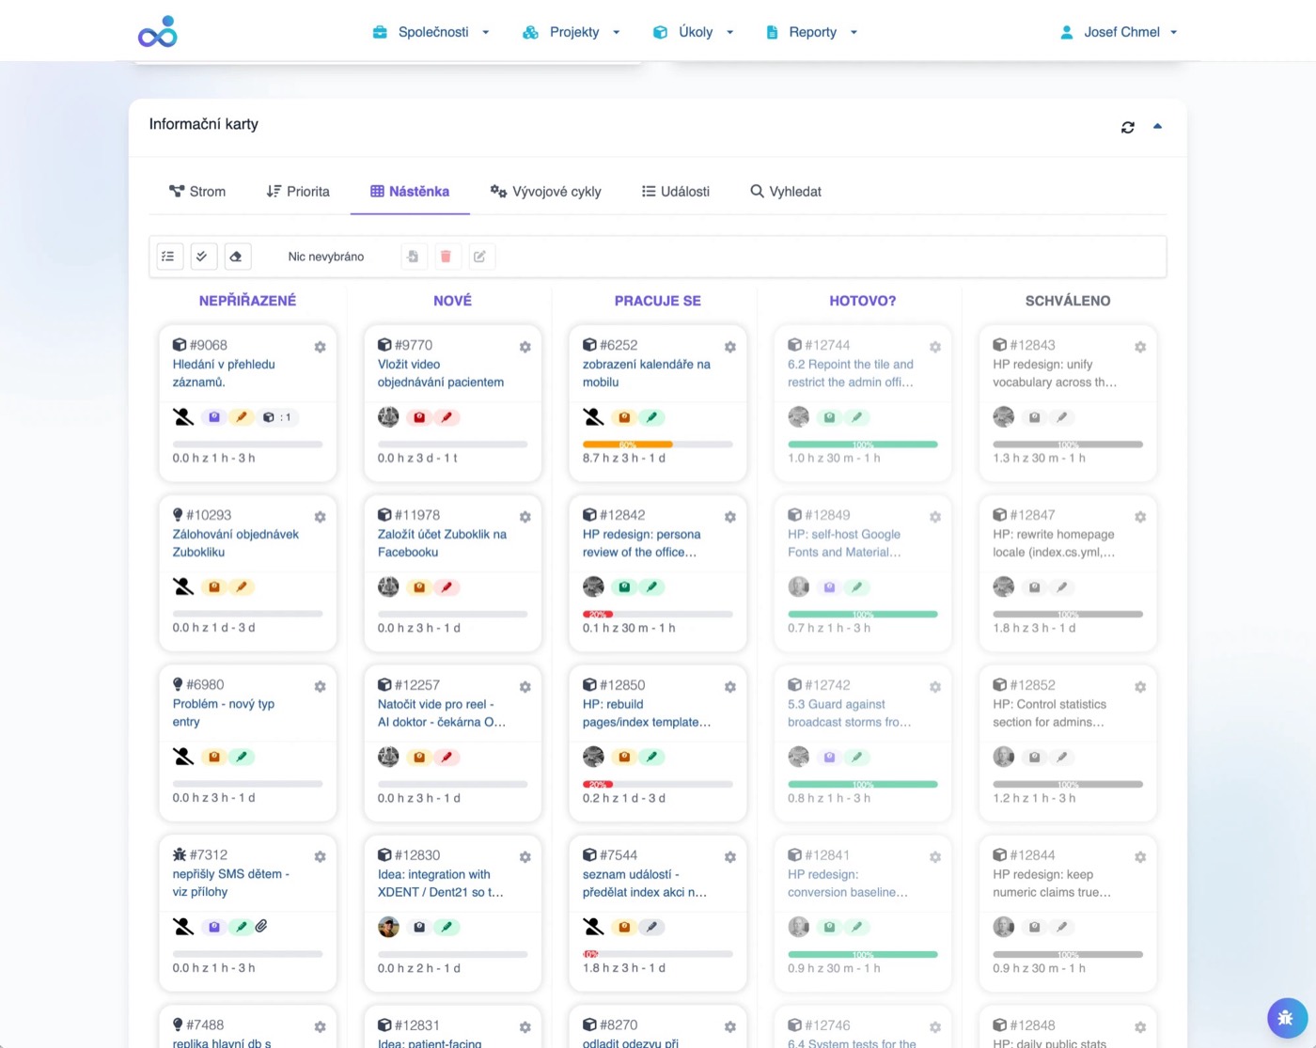Click the orange progress bar on #6252
The width and height of the screenshot is (1316, 1048).
(627, 445)
